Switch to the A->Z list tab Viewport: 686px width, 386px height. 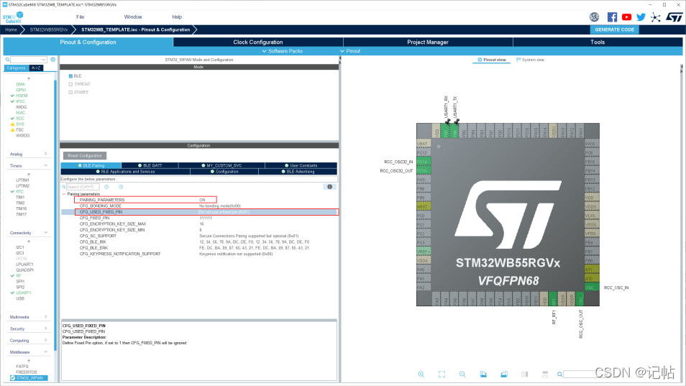[x=36, y=68]
